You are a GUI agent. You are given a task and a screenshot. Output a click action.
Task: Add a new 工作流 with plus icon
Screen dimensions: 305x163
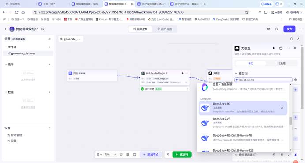[49, 47]
